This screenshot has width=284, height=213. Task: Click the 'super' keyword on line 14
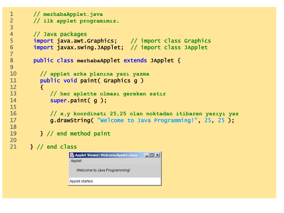click(x=59, y=100)
